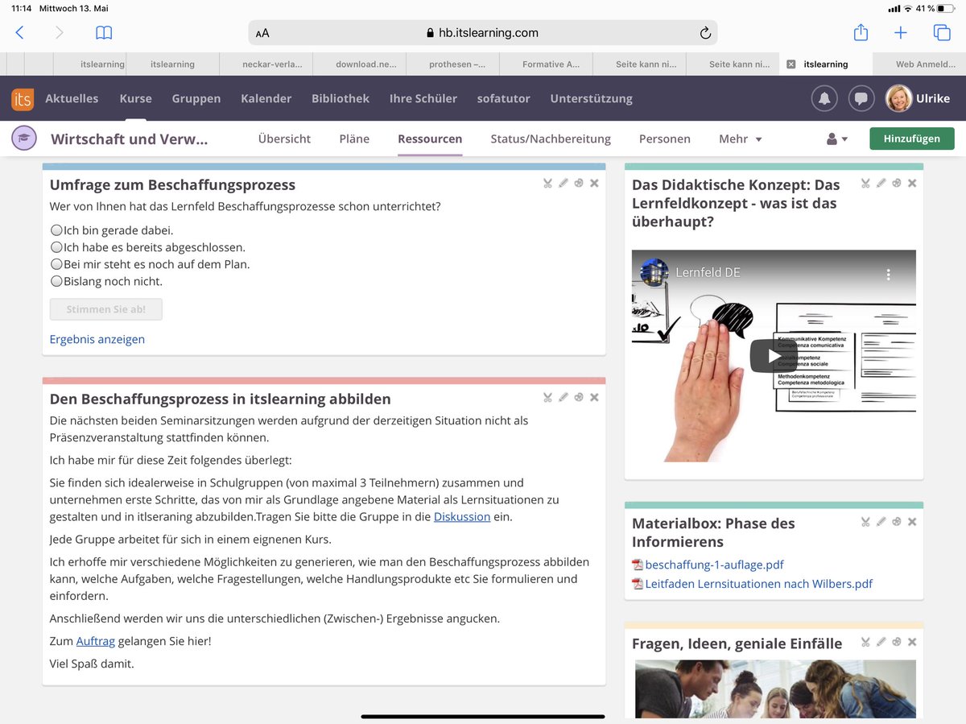Open sofatutor in top navigation
The width and height of the screenshot is (966, 724).
504,98
